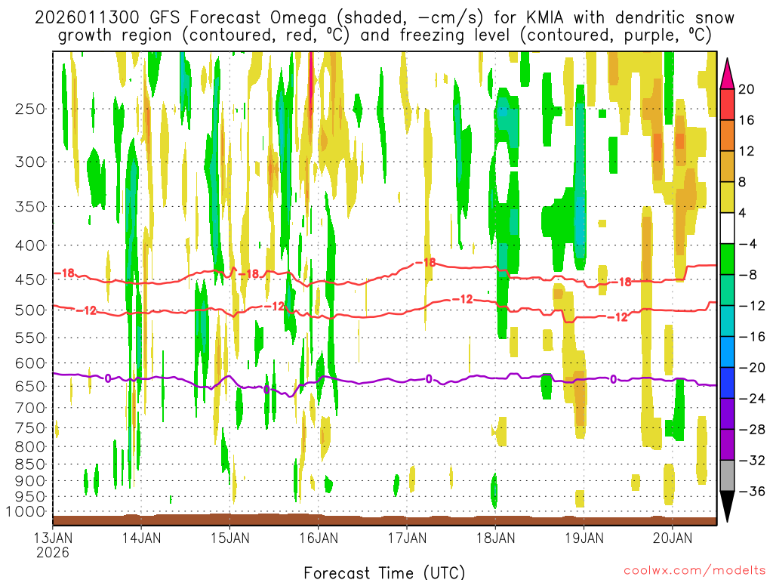Select the orange swatch between 12 and 16
This screenshot has height=580, width=773.
(x=728, y=135)
